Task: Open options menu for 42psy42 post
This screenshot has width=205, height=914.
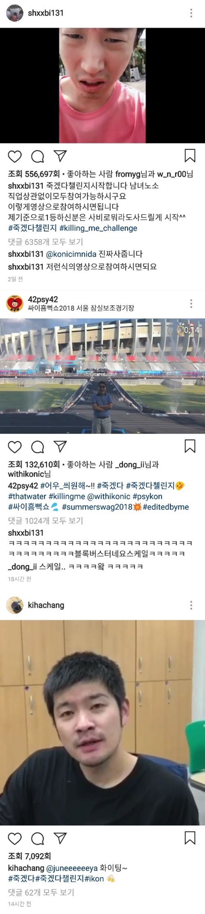Action: tap(191, 304)
